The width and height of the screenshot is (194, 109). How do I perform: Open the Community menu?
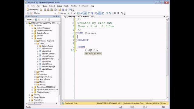pos(84,6)
